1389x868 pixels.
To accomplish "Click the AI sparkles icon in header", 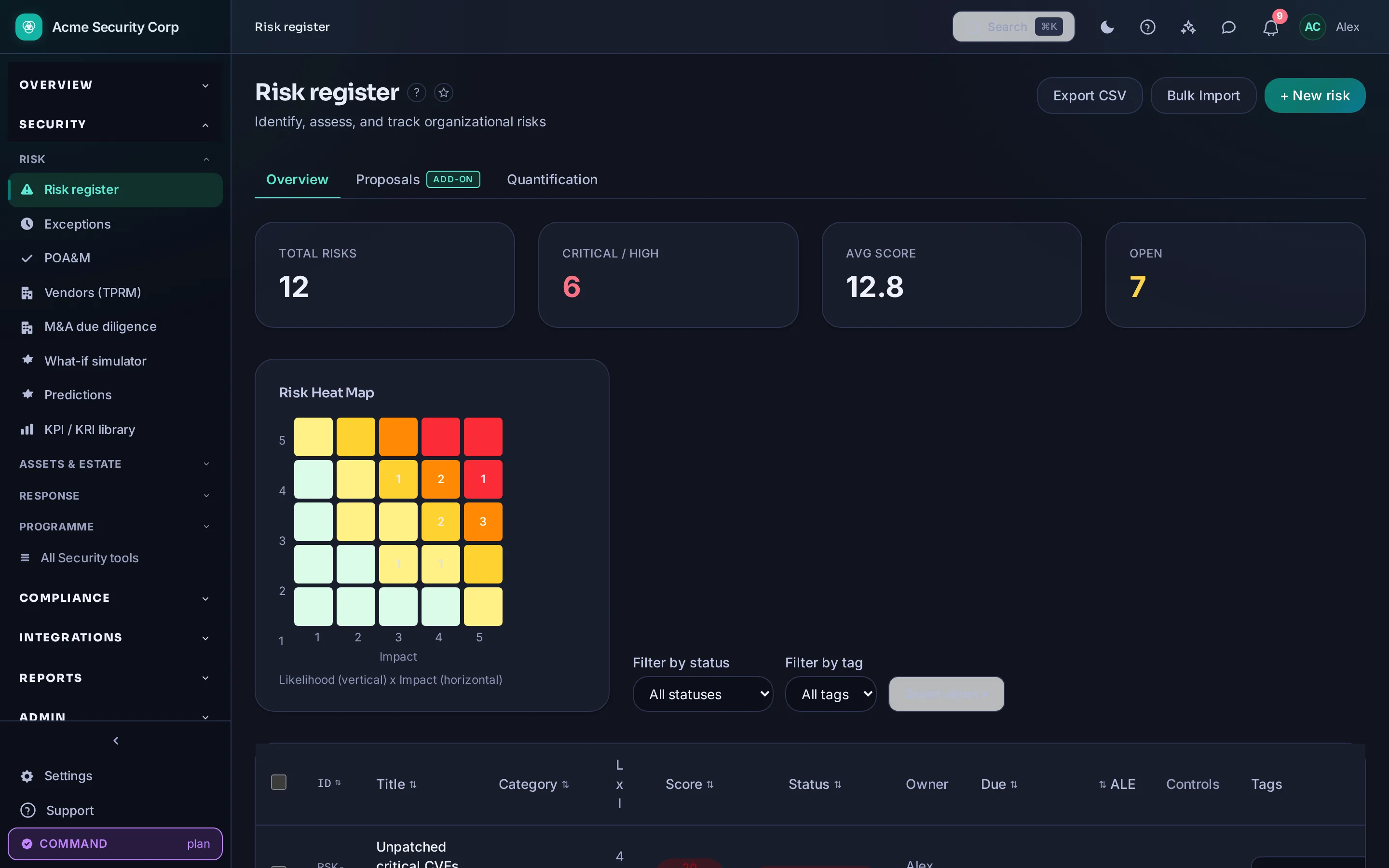I will [1188, 27].
